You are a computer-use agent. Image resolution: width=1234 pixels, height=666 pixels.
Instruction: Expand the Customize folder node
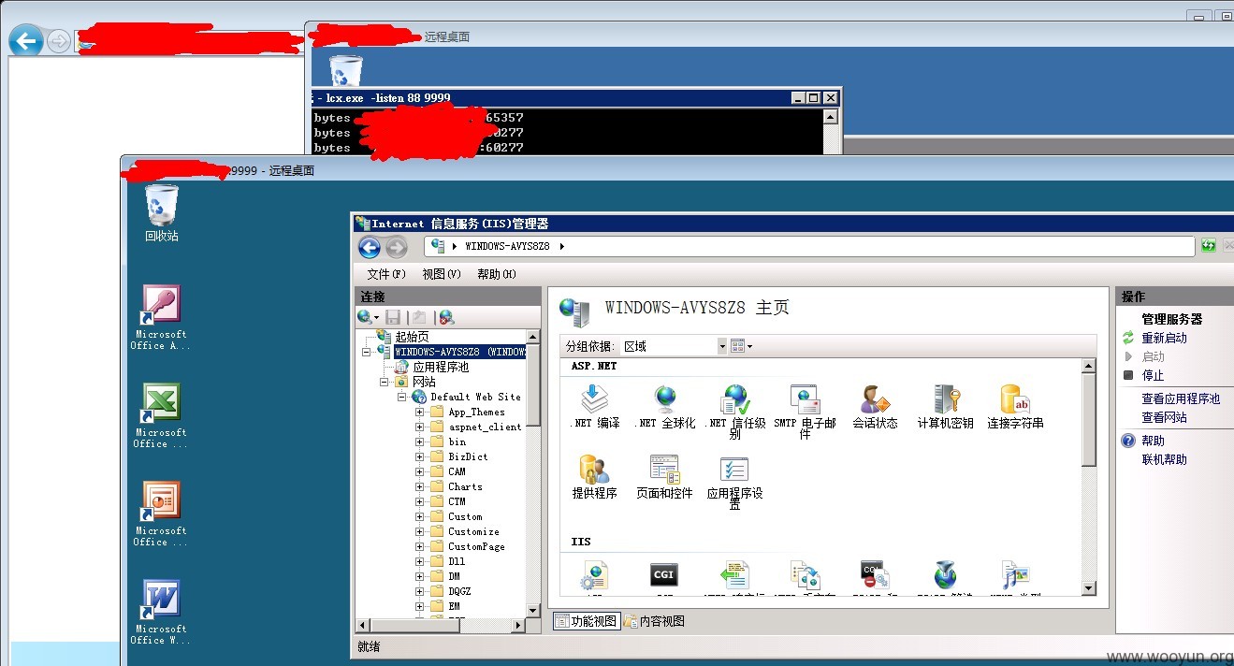coord(420,531)
